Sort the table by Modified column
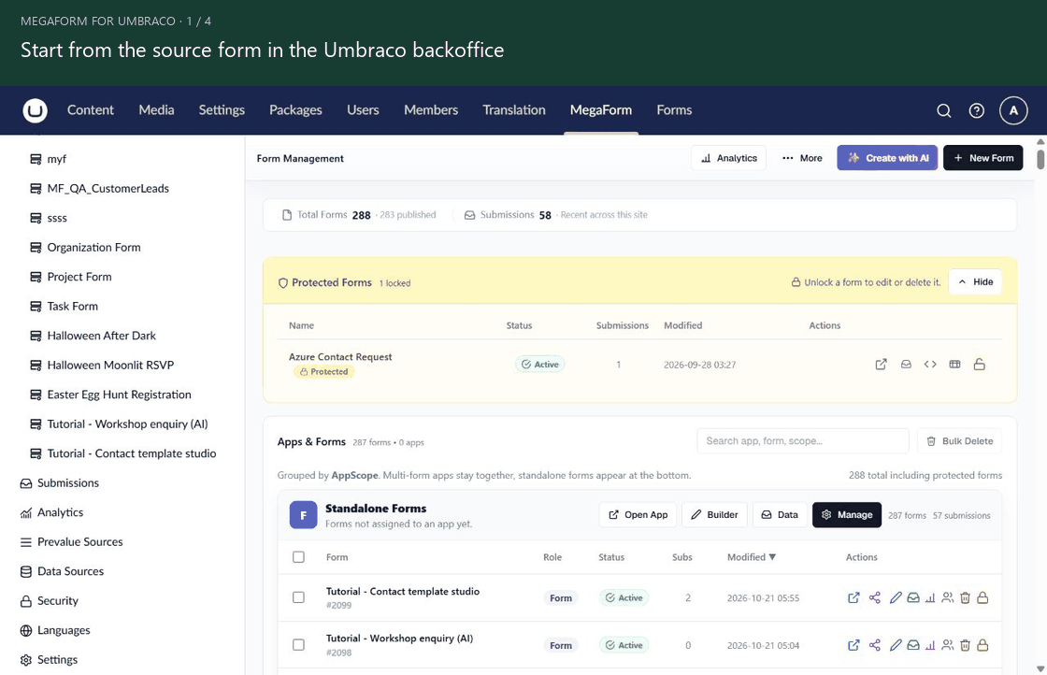The width and height of the screenshot is (1047, 675). pos(752,557)
